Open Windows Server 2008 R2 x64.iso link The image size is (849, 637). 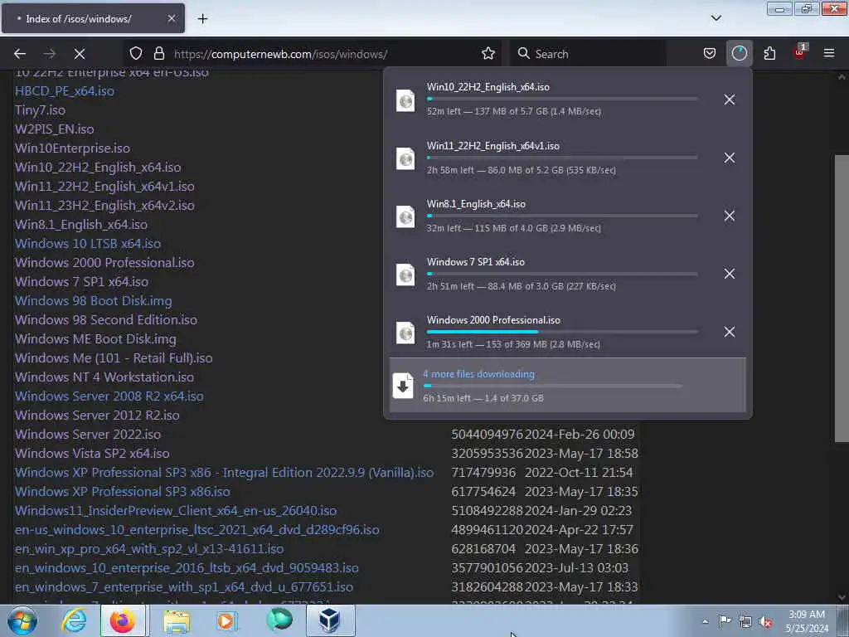click(x=109, y=396)
